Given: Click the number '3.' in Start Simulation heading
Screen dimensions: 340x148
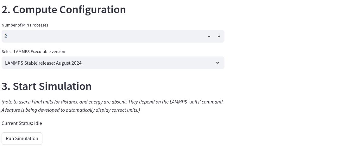Looking at the screenshot, I should click(x=6, y=86).
